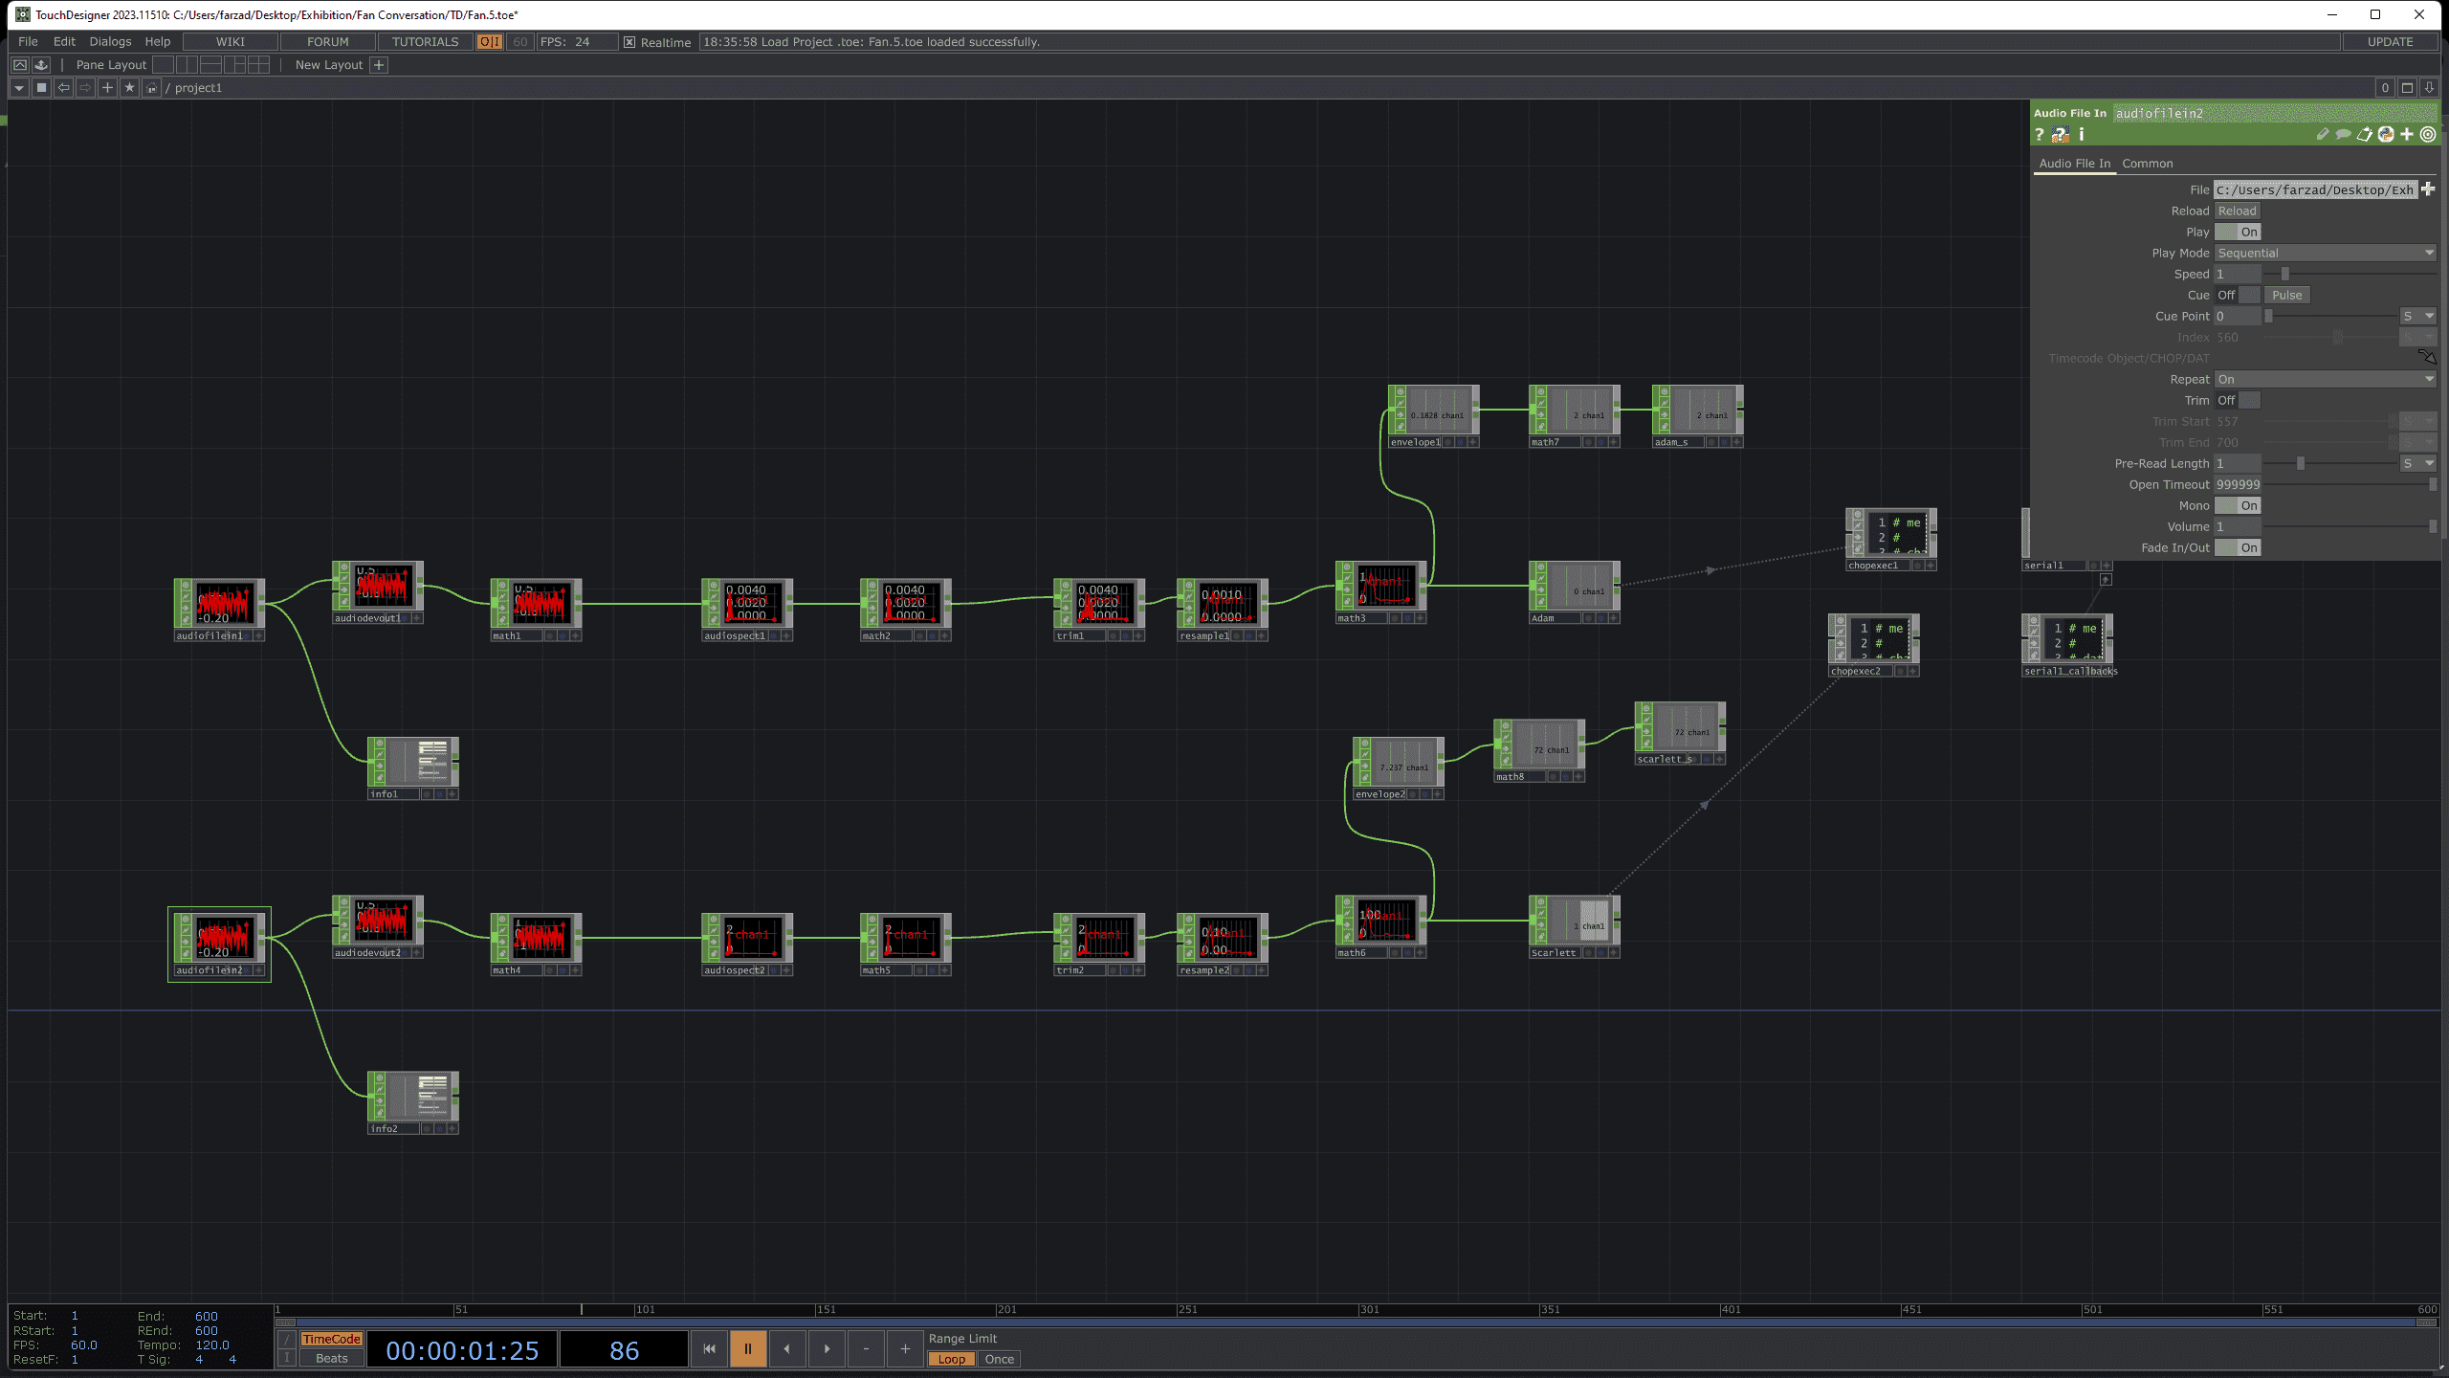Viewport: 2449px width, 1378px height.
Task: Click the UPDATE button top right
Action: click(x=2392, y=40)
